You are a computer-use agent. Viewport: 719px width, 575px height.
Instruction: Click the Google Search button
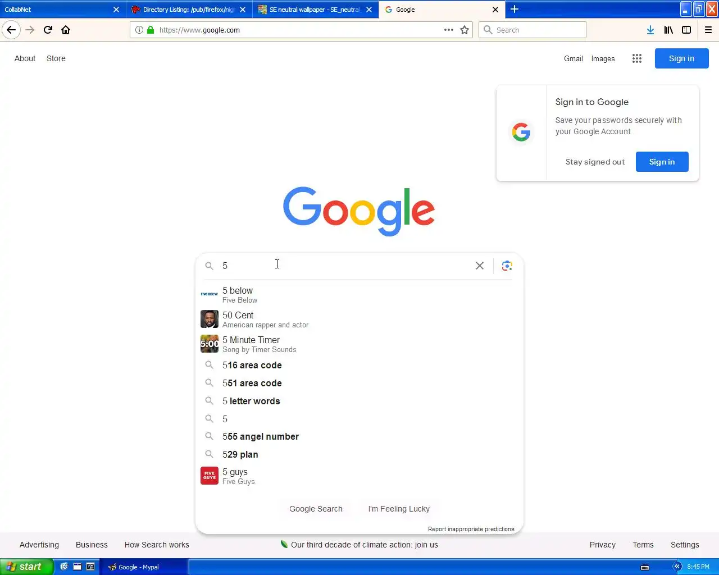pyautogui.click(x=316, y=509)
